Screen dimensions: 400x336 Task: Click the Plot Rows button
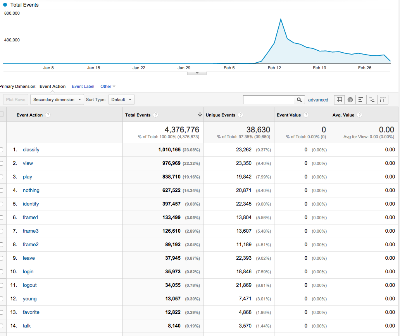pos(16,99)
